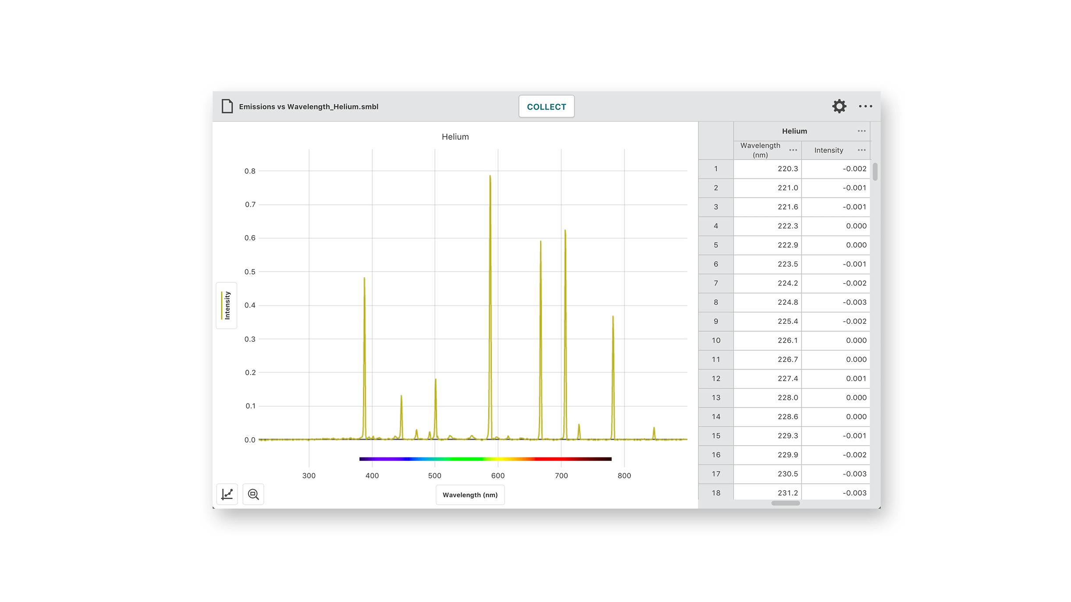Click the data table horizontal scrollbar
Viewport: 1071px width, 602px height.
point(785,503)
